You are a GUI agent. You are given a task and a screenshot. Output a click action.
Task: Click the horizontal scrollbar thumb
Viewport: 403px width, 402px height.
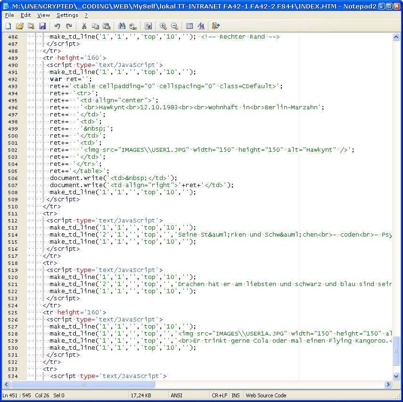83,385
